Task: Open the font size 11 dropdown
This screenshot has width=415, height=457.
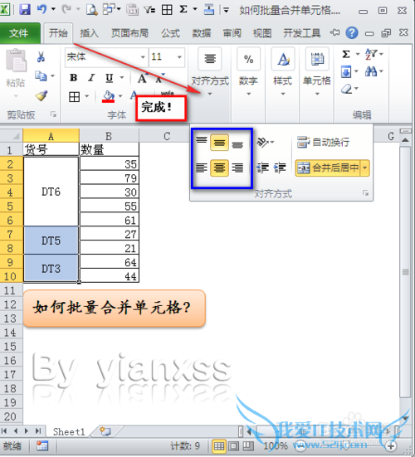Action: pyautogui.click(x=179, y=57)
